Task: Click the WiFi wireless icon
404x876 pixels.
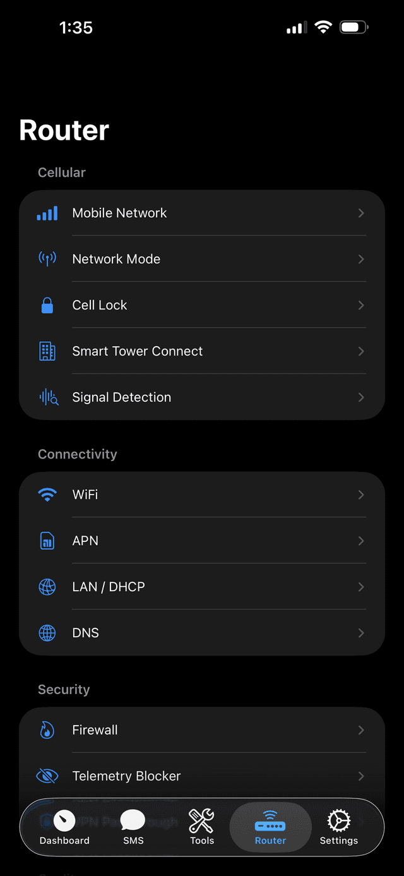Action: tap(47, 495)
